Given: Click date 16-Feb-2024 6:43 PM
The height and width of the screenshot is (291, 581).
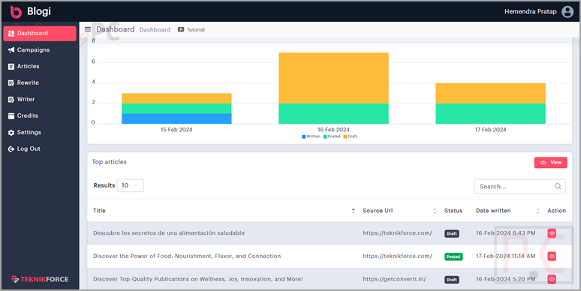Looking at the screenshot, I should (x=505, y=233).
